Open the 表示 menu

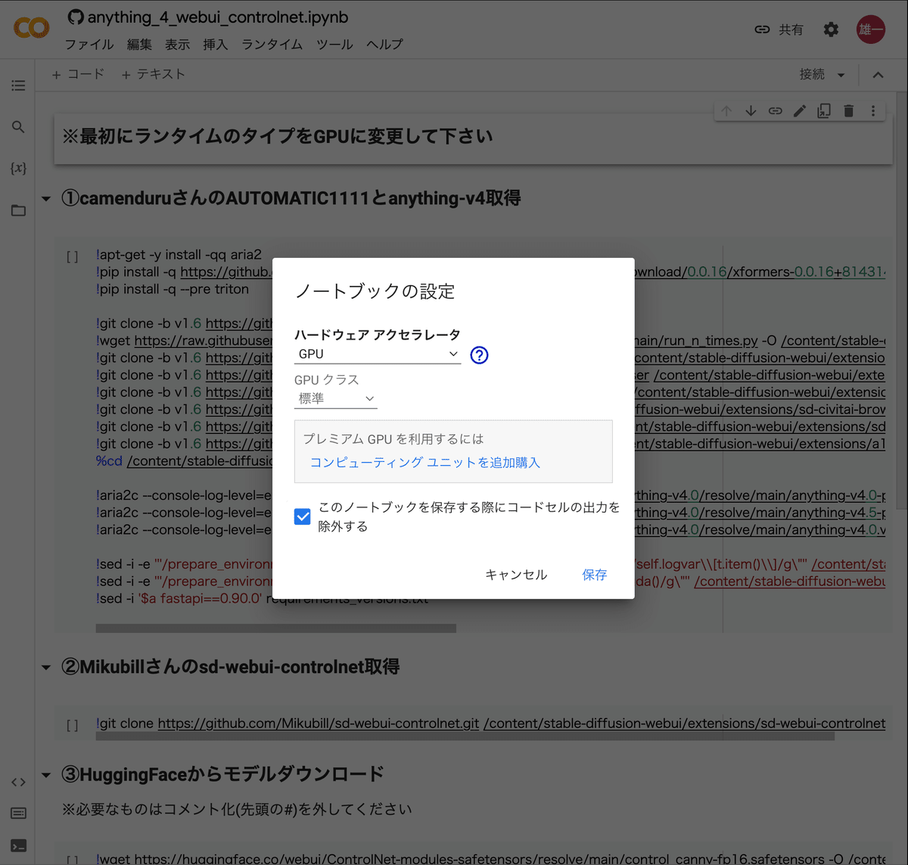tap(178, 45)
